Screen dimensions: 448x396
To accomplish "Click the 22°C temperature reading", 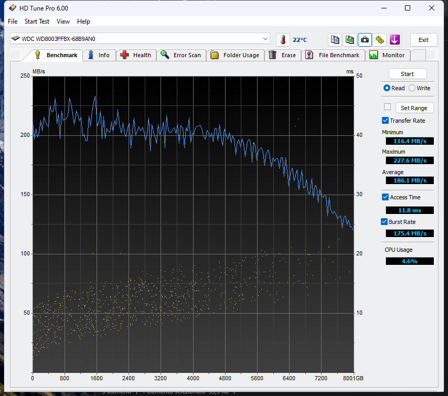I will (x=300, y=40).
